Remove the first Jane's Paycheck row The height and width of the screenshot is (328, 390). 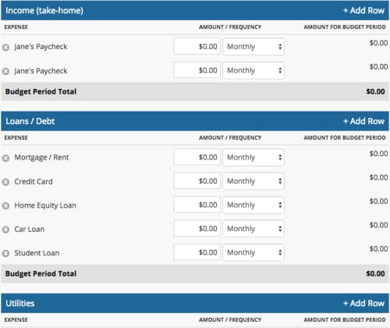click(5, 48)
